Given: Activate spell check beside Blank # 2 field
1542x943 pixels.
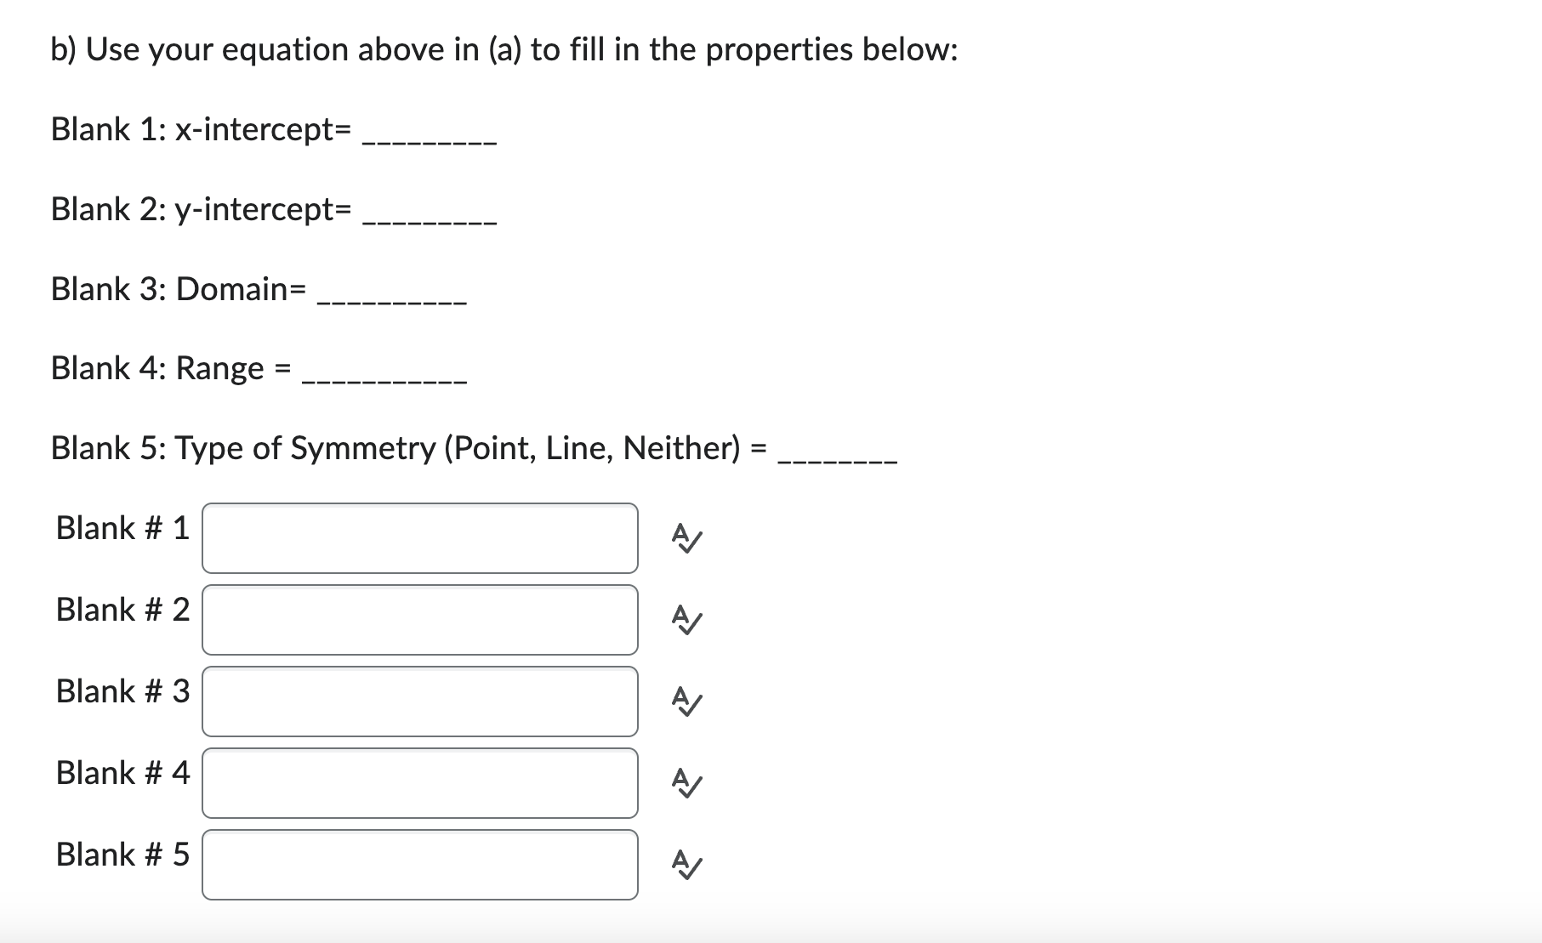Looking at the screenshot, I should tap(686, 620).
